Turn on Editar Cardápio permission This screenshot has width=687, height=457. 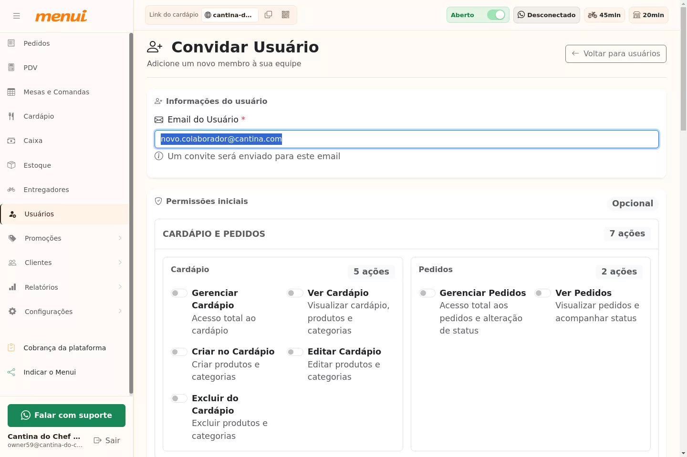295,352
